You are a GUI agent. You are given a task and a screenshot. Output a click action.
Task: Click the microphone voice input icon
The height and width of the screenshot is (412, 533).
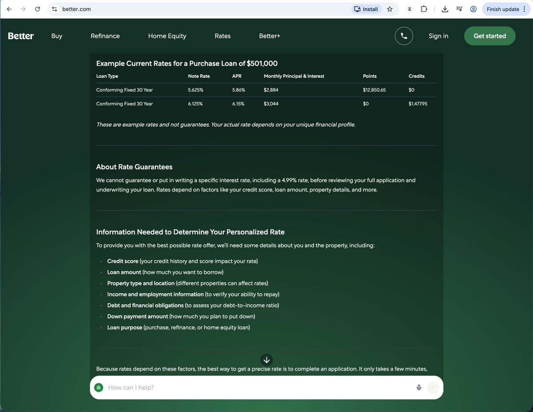click(419, 388)
